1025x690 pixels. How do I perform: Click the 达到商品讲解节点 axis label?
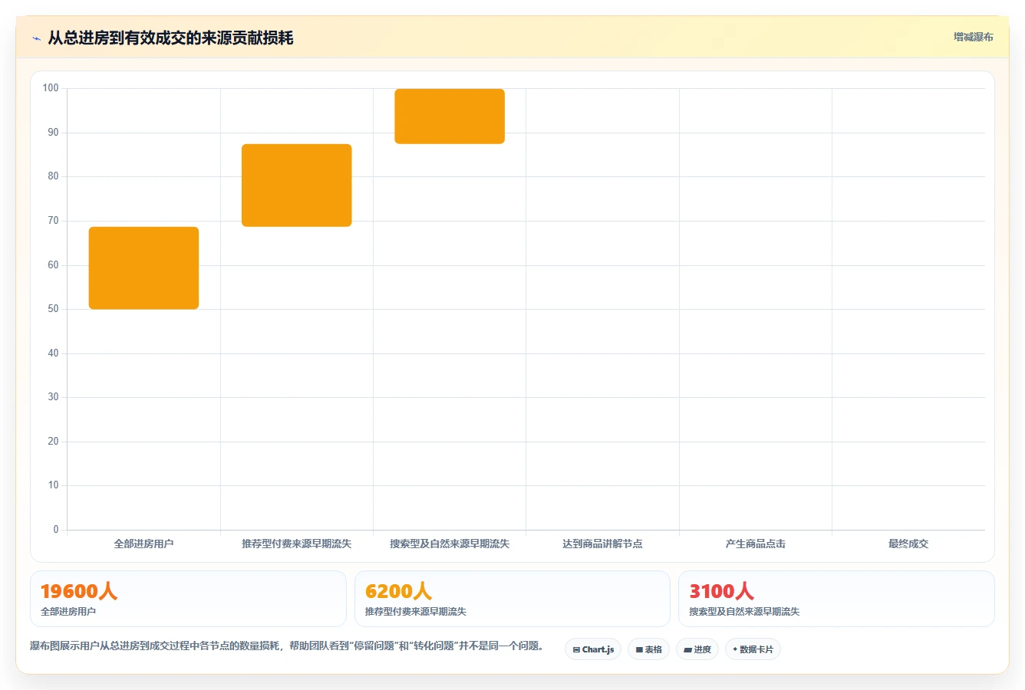602,544
